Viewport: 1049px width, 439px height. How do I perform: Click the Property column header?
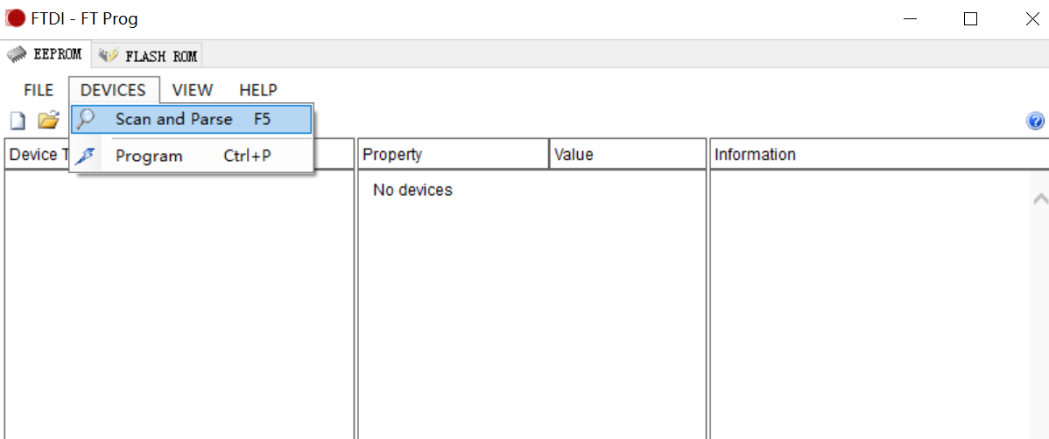[454, 155]
